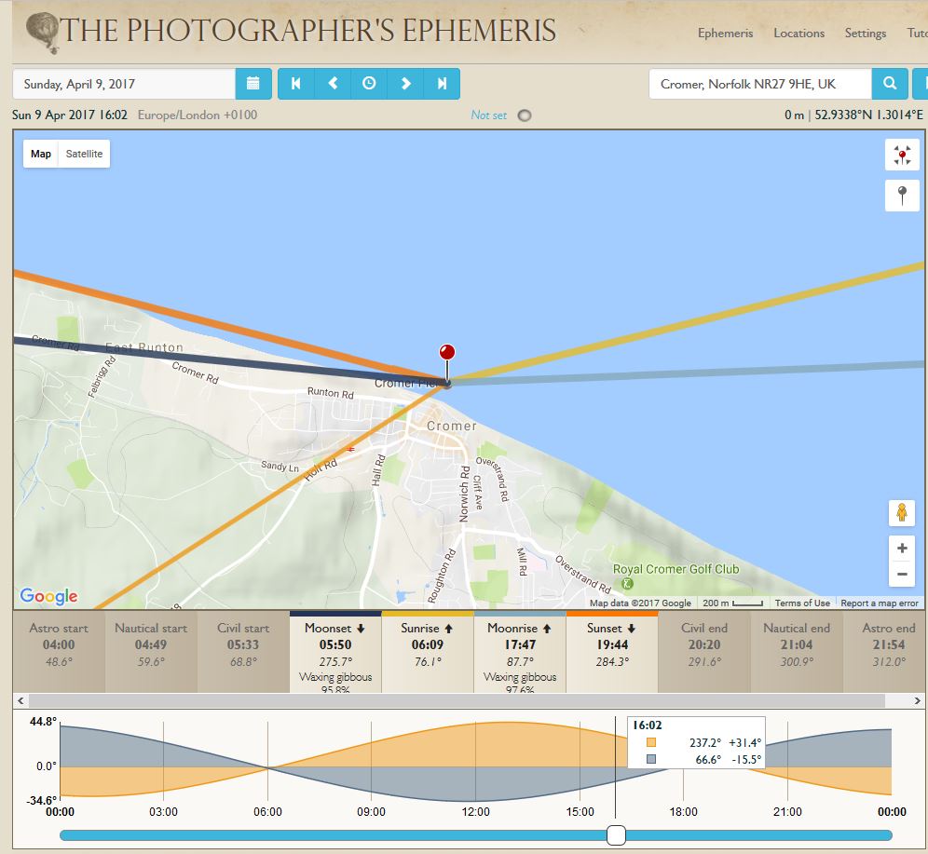Zoom in on the map

coord(901,548)
